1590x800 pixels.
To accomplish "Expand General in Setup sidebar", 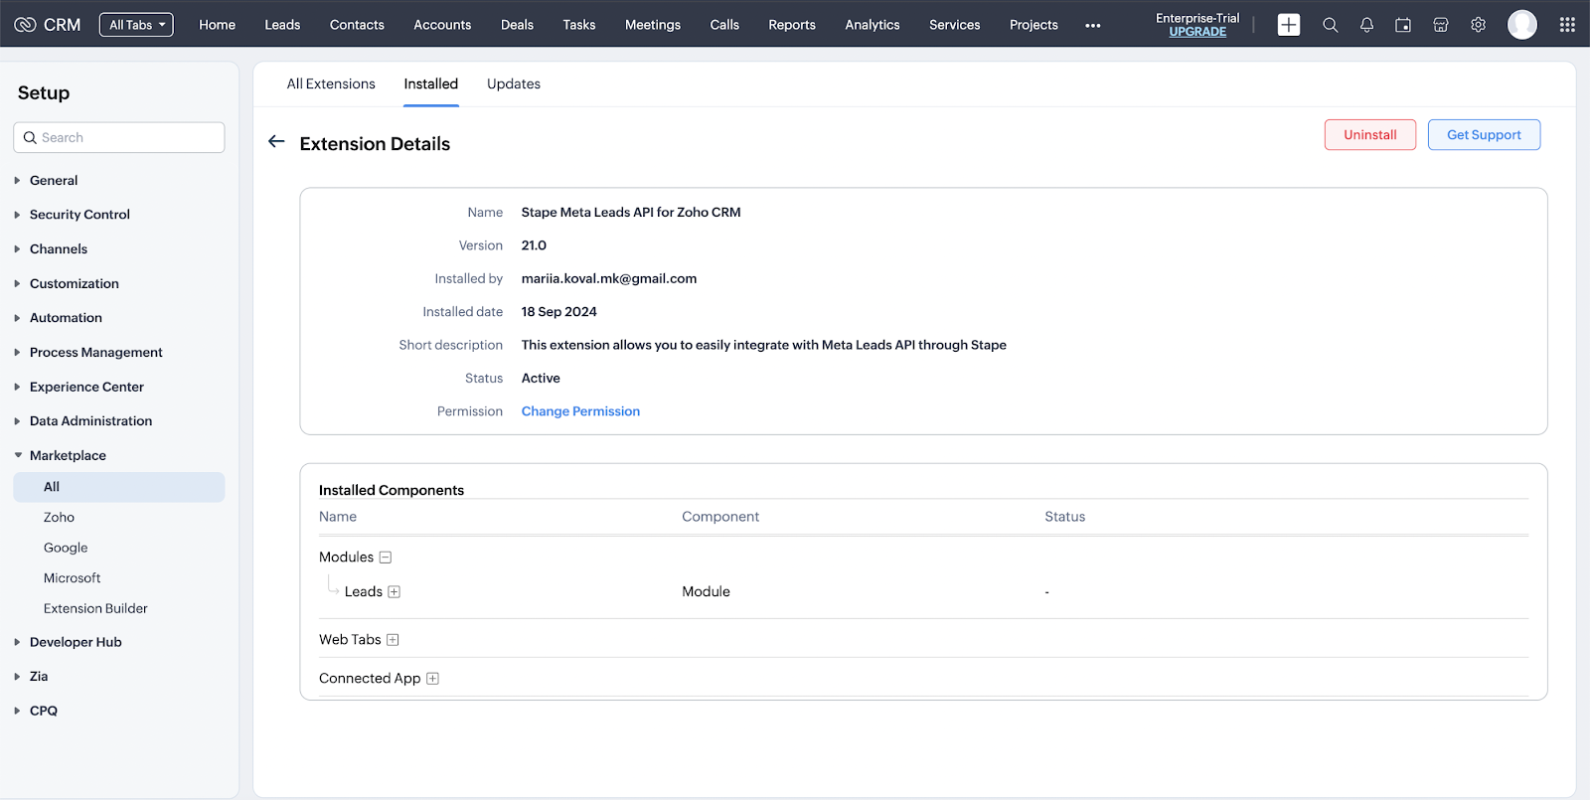I will point(17,181).
